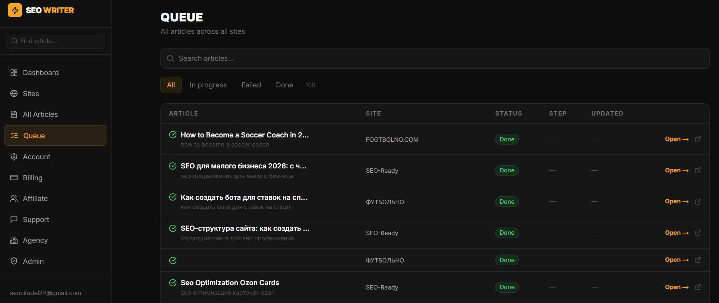Click the All Articles document icon
This screenshot has width=719, height=303.
pyautogui.click(x=14, y=114)
